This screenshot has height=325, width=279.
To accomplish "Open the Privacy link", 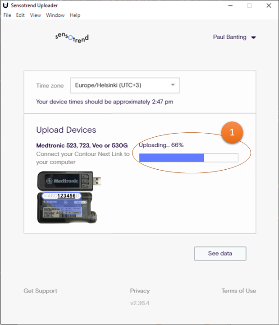I will (140, 291).
